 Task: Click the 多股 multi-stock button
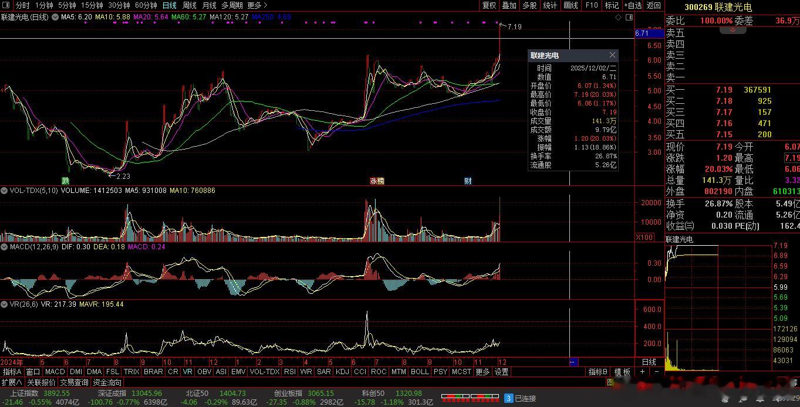click(529, 5)
